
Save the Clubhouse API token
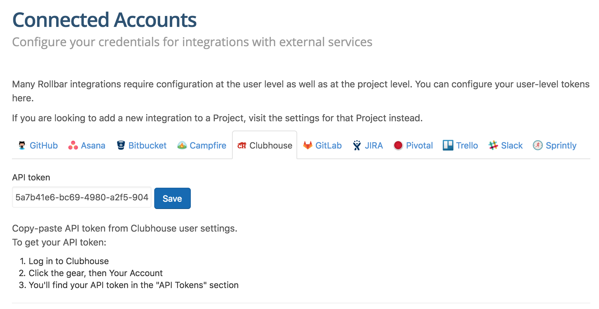tap(173, 198)
